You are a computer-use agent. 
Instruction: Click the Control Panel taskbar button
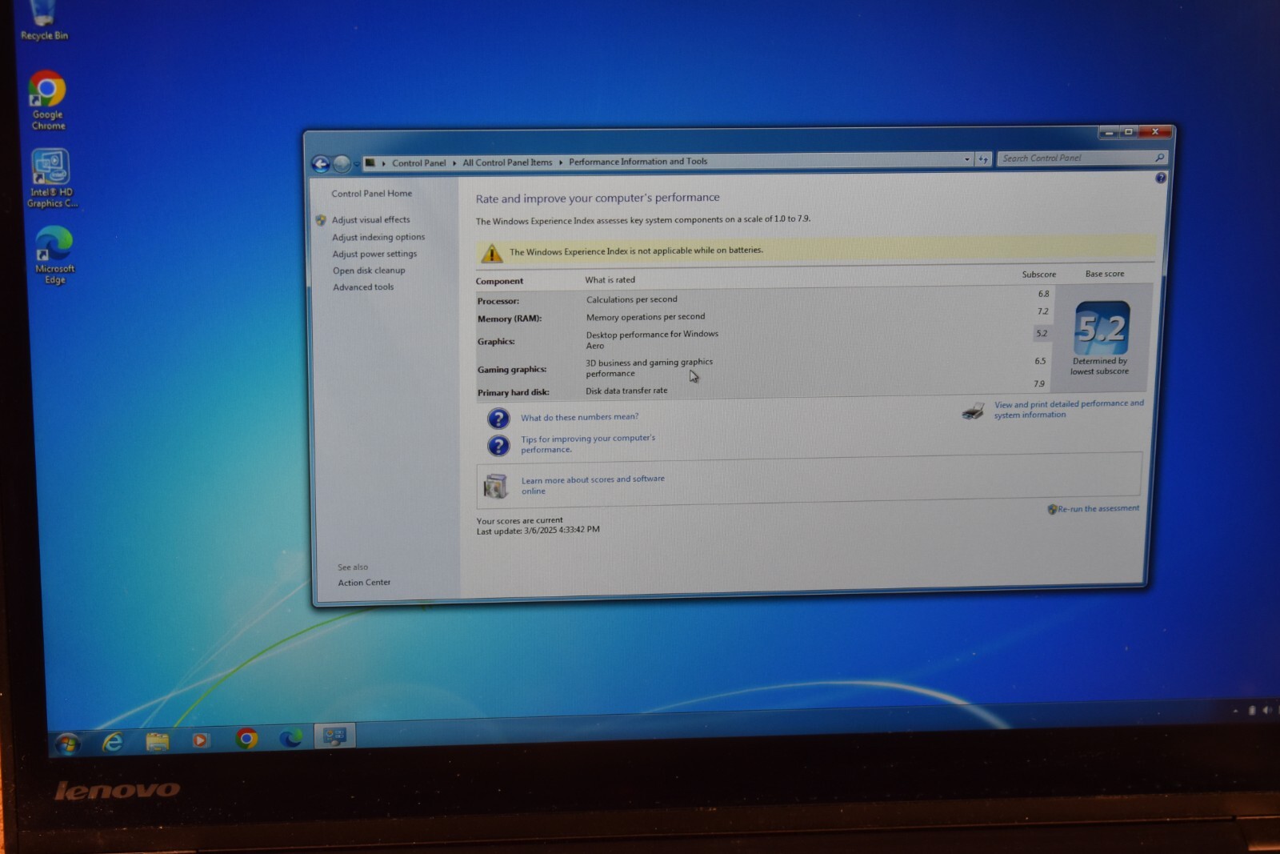point(334,736)
